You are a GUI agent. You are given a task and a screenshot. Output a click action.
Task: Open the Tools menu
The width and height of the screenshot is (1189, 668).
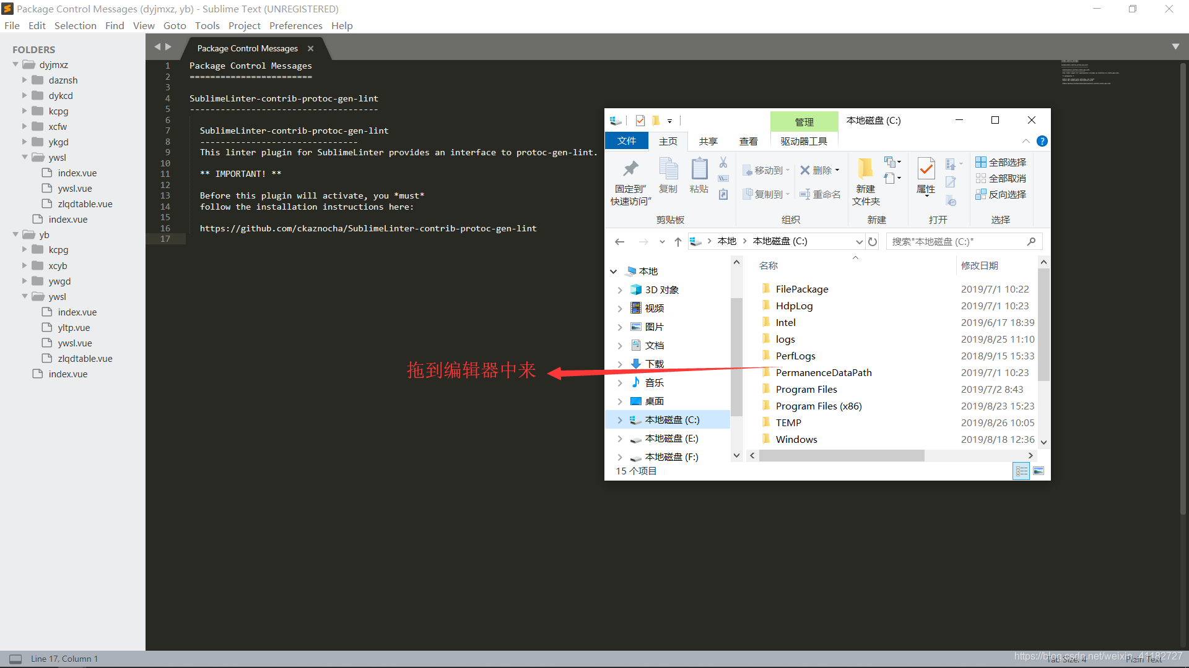(x=207, y=25)
